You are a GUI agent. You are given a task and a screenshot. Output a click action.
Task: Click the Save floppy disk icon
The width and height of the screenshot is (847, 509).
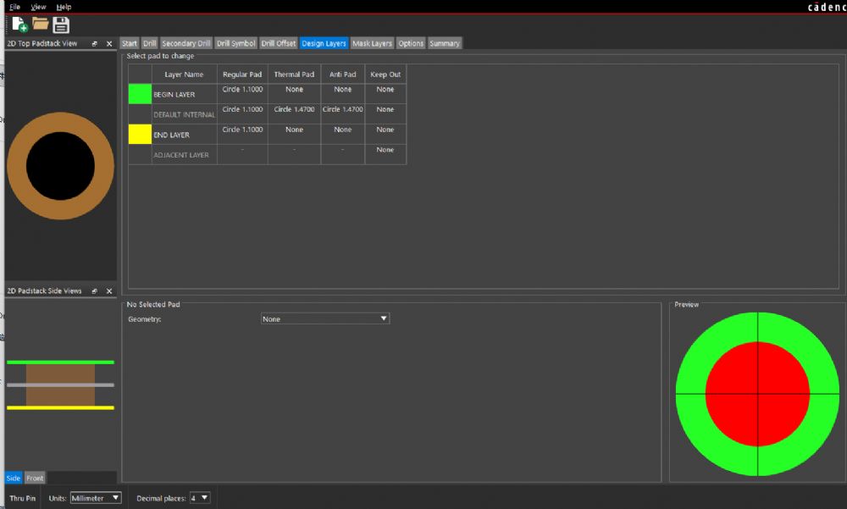(x=61, y=25)
